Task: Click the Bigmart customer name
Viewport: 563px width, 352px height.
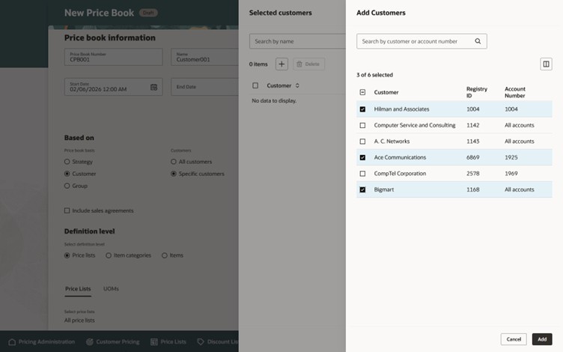Action: click(384, 189)
